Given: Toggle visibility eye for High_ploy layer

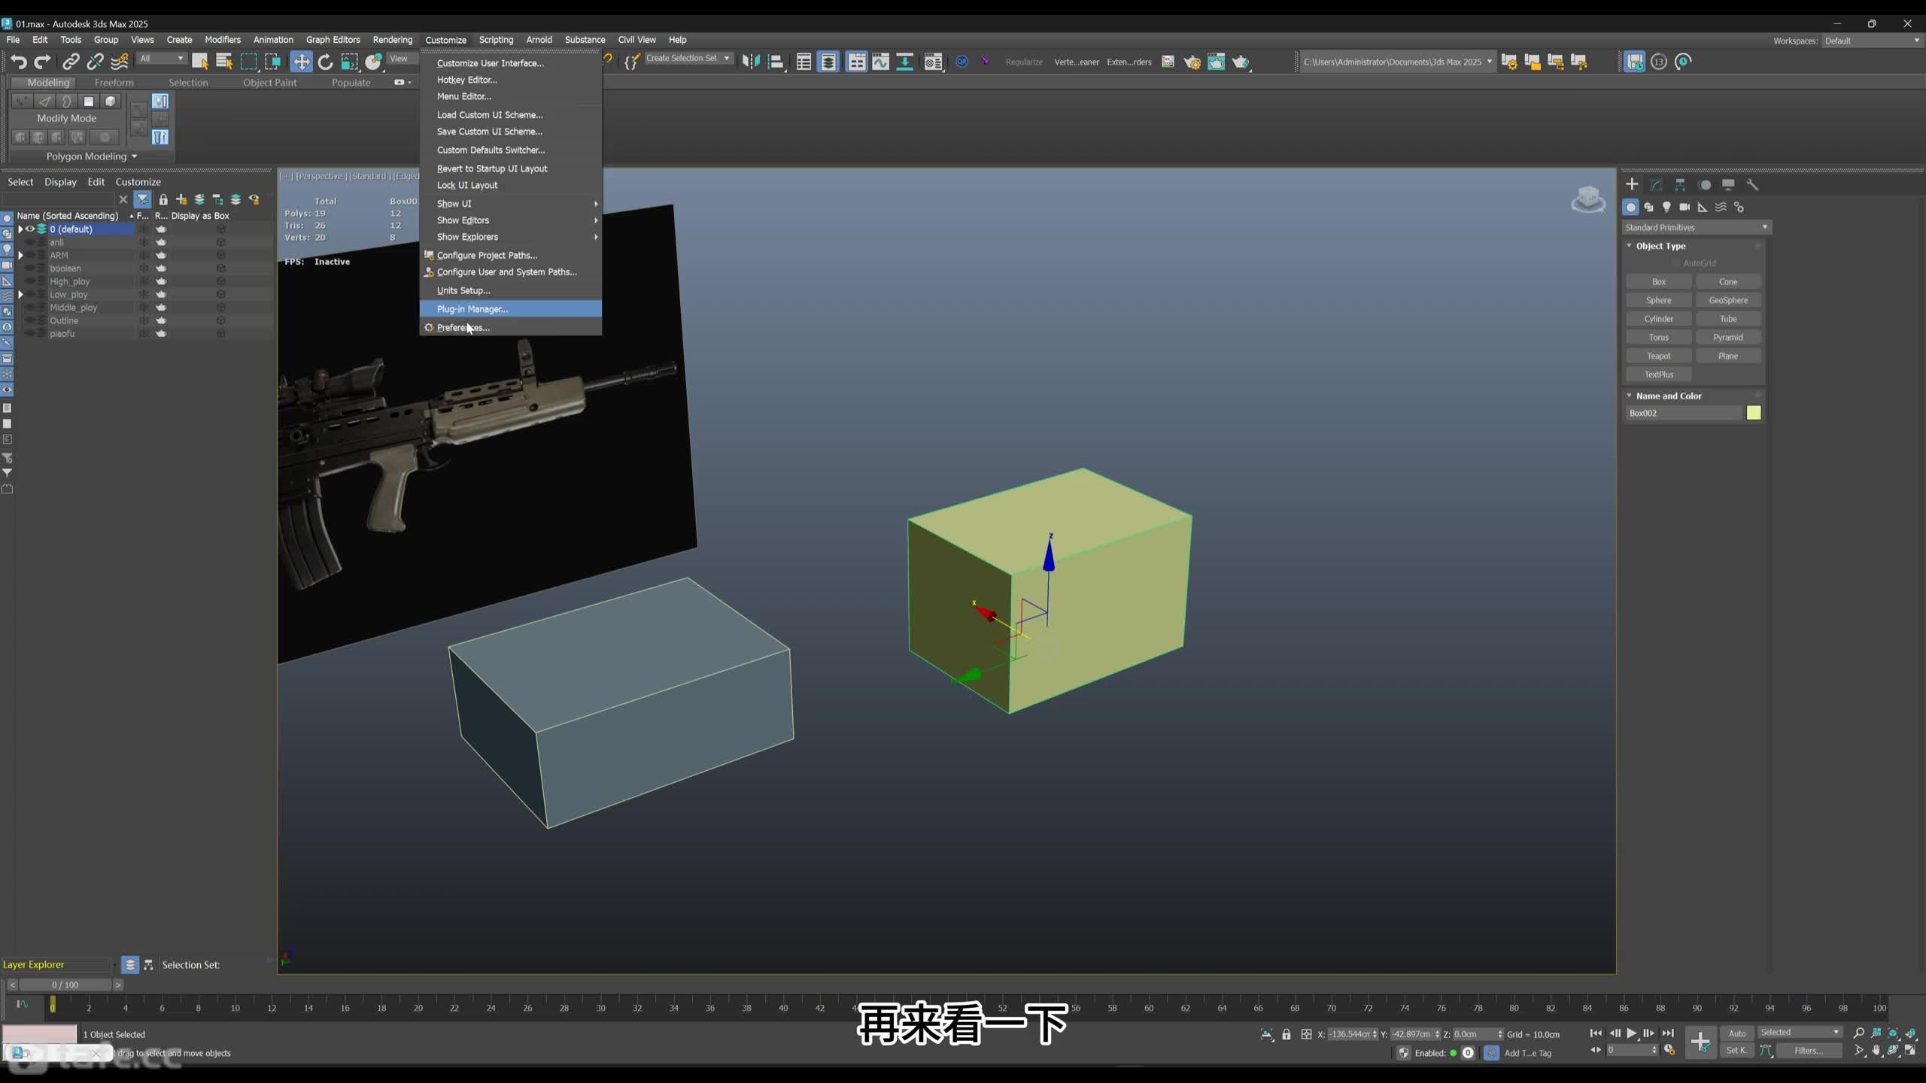Looking at the screenshot, I should [x=30, y=281].
